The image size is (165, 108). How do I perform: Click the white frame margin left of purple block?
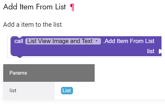pos(9,47)
